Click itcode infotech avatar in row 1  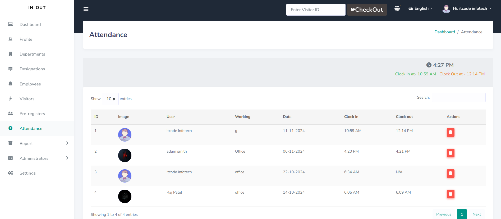pos(125,135)
